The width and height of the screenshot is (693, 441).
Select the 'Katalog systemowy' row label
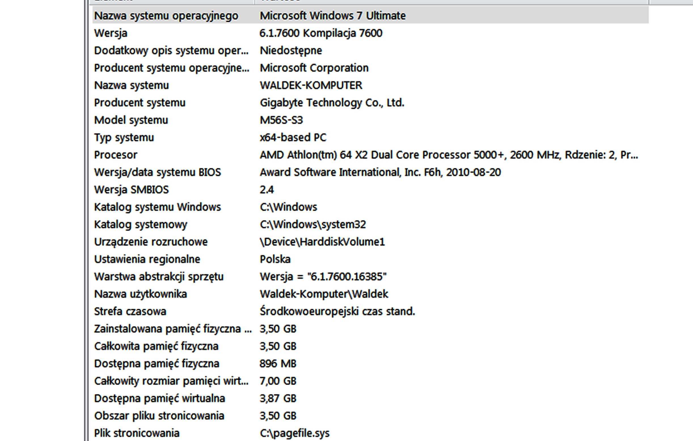point(140,225)
